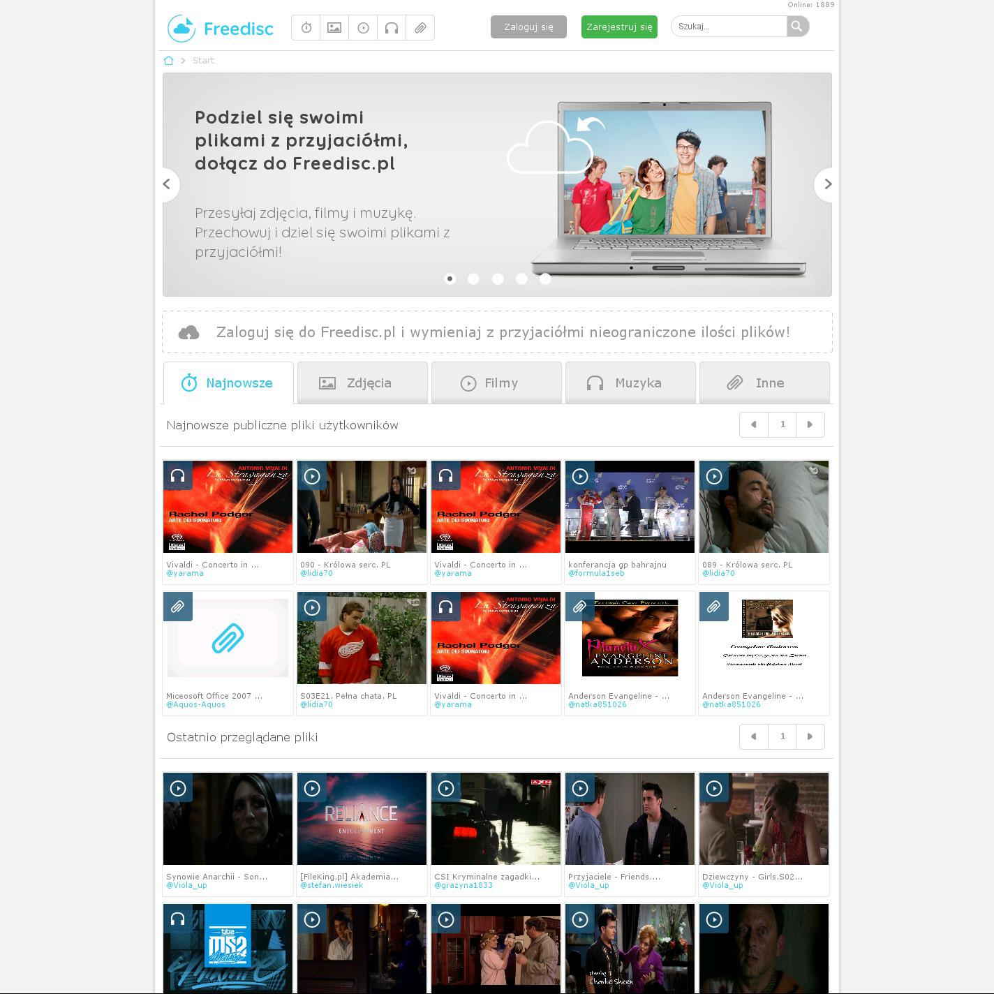Click the home breadcrumb icon
Viewport: 994px width, 994px height.
pyautogui.click(x=168, y=61)
